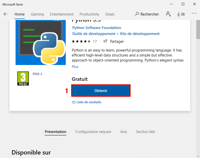Click the back arrow icon
This screenshot has height=158, width=200.
coord(6,14)
